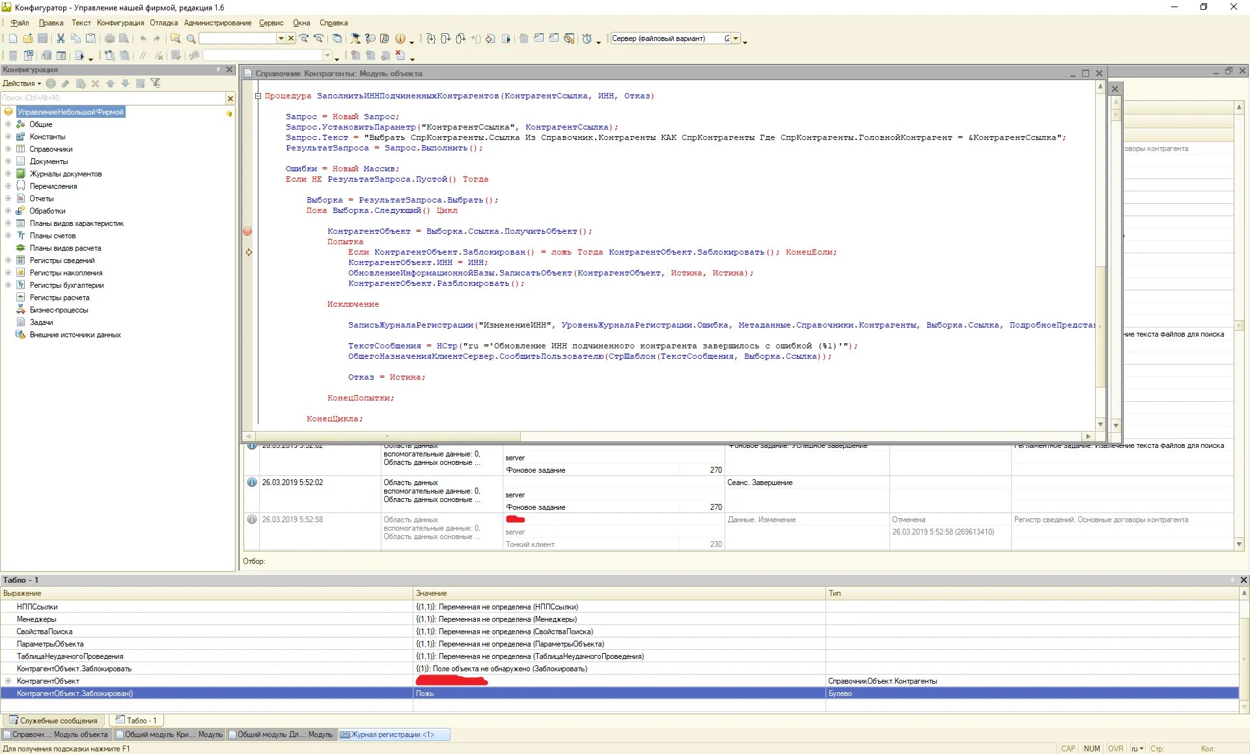Switch to Журнал регистрации window button
1250x754 pixels.
[x=393, y=734]
